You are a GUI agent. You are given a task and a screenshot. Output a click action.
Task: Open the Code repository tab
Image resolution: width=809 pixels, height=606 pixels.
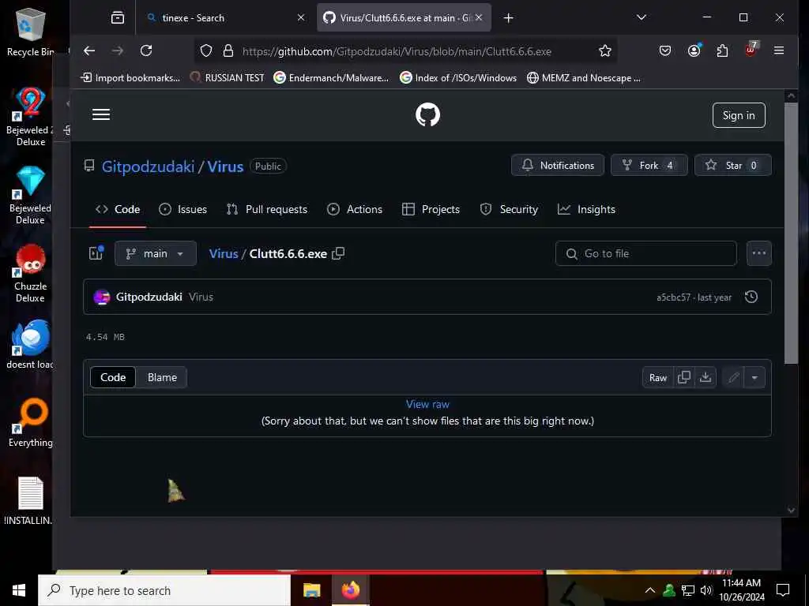[118, 209]
